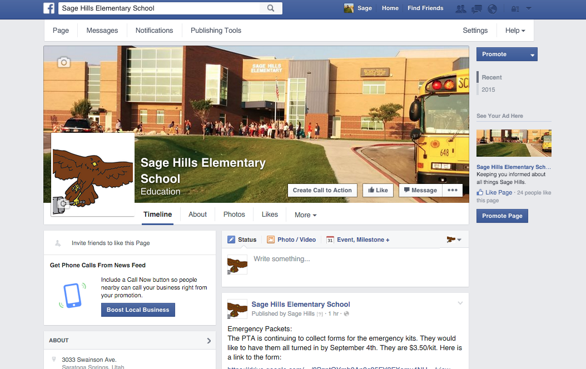Click the hawk avatar in the composer
The width and height of the screenshot is (586, 369).
click(x=237, y=265)
